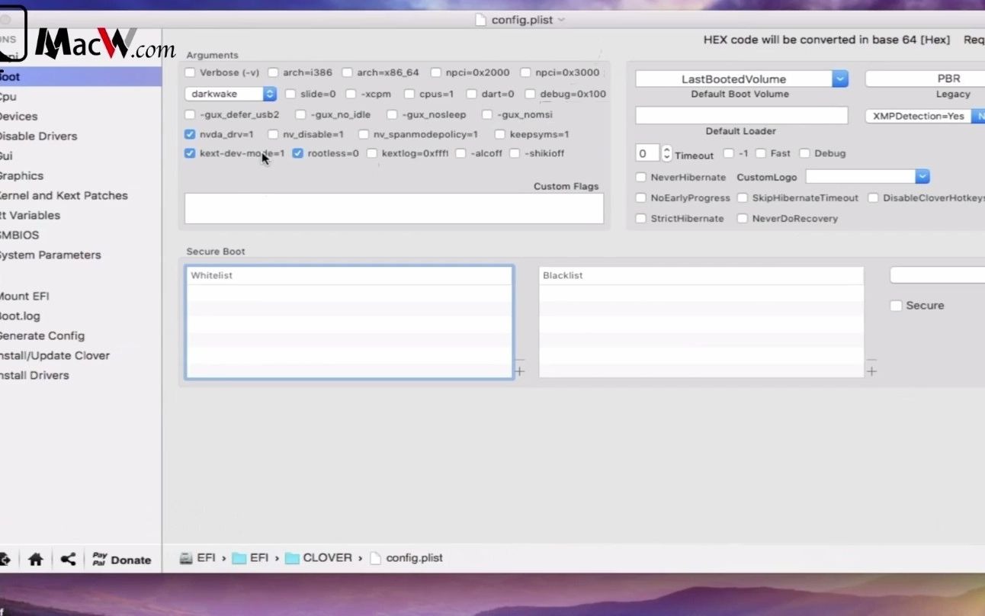Enable NeverDoRecovery checkbox
Screen dimensions: 985x616
click(x=742, y=218)
